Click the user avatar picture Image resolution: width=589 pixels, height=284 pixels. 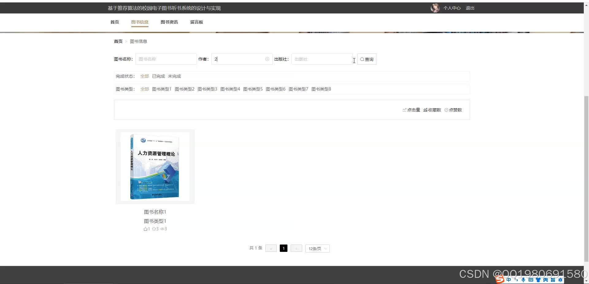pos(435,8)
